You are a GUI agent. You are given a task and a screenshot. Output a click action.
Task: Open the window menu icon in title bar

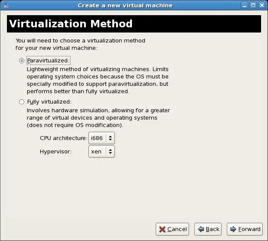[x=5, y=5]
